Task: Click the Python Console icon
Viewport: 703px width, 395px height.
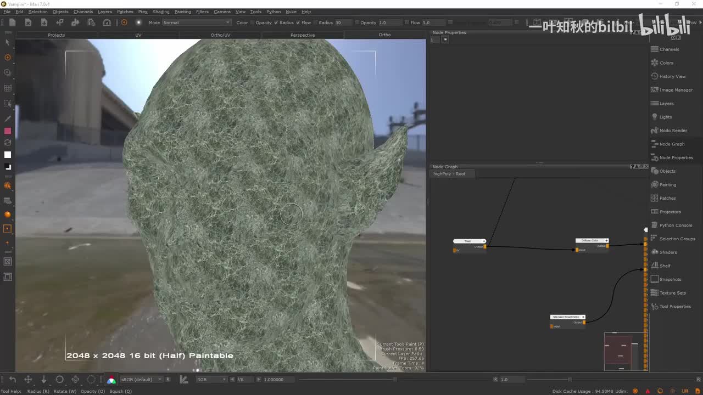Action: tap(655, 225)
